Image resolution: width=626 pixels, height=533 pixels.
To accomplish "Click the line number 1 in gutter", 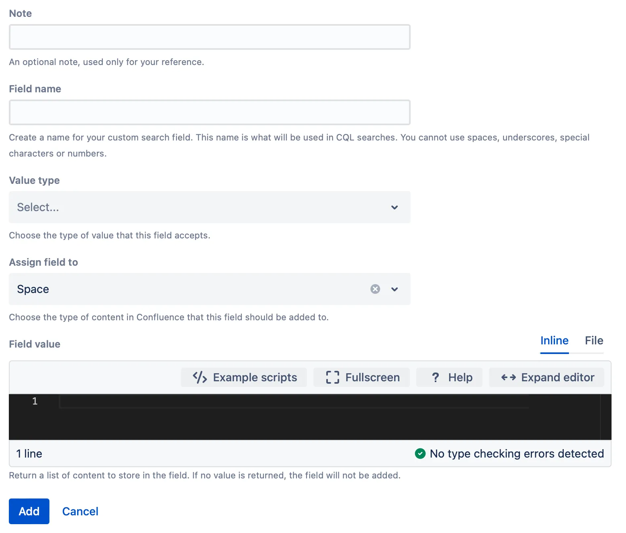I will 35,401.
